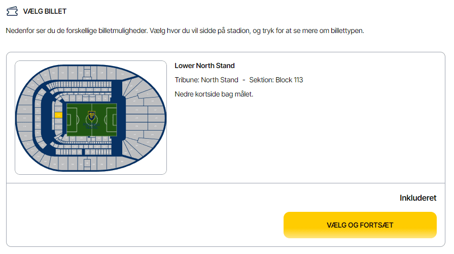Screen dimensions: 454x254
Task: Click the Inkluderet price label
Action: [x=418, y=198]
